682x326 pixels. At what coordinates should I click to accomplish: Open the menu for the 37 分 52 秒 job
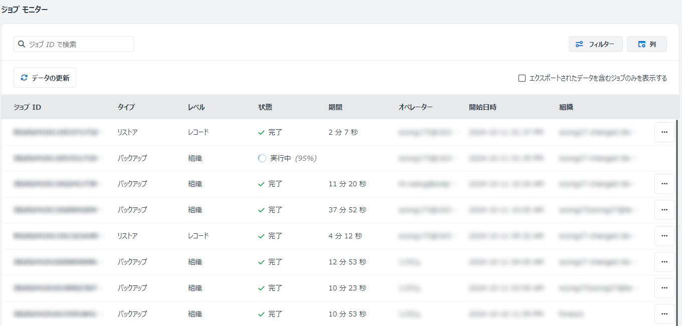pyautogui.click(x=664, y=210)
